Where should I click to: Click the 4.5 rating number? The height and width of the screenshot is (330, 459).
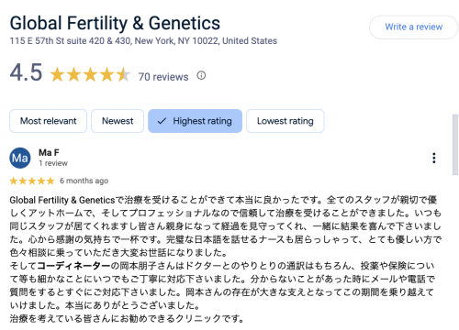(x=26, y=72)
